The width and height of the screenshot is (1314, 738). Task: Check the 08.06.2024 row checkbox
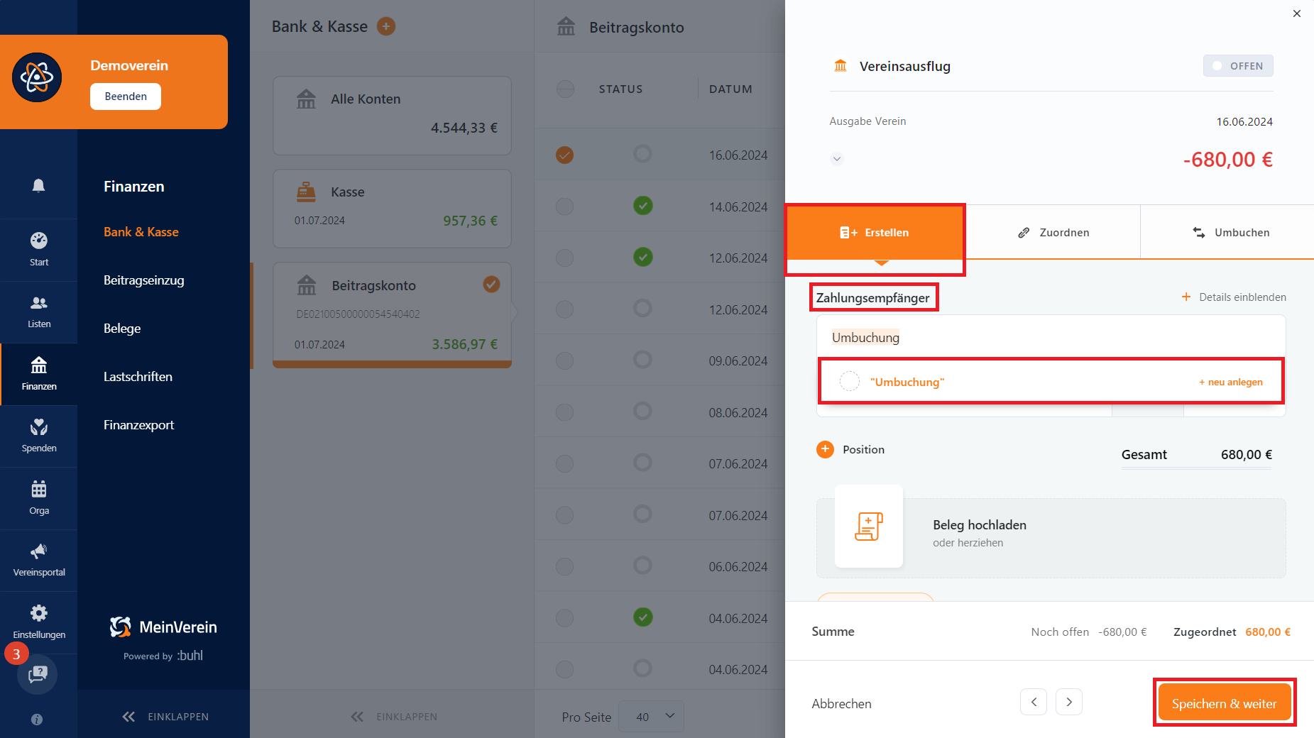[565, 412]
